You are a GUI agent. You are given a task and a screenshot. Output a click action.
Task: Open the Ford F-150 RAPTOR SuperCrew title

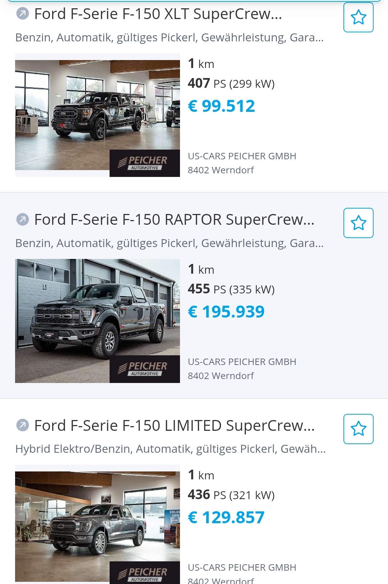click(x=174, y=220)
